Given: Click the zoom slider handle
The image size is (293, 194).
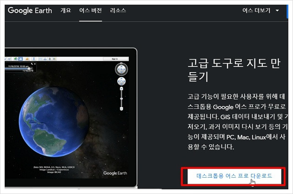Looking at the screenshot, I should pos(121,99).
